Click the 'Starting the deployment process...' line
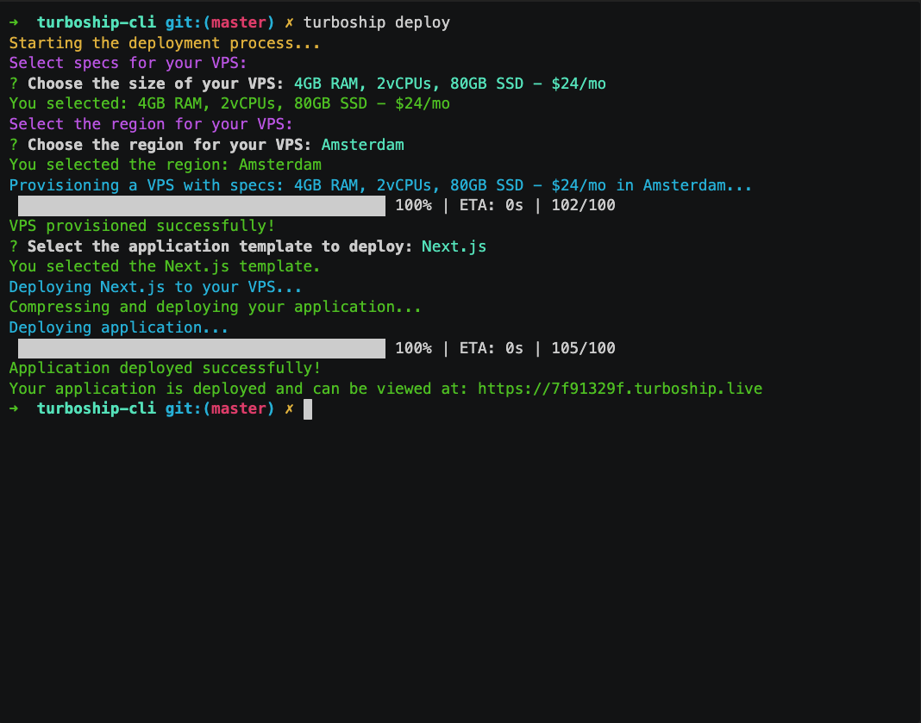 click(x=165, y=43)
